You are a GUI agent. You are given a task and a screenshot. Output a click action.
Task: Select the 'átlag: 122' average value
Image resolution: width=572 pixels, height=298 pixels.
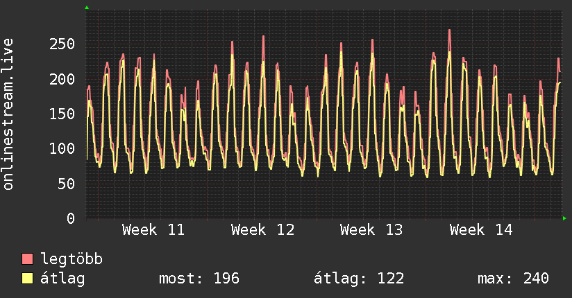point(359,279)
